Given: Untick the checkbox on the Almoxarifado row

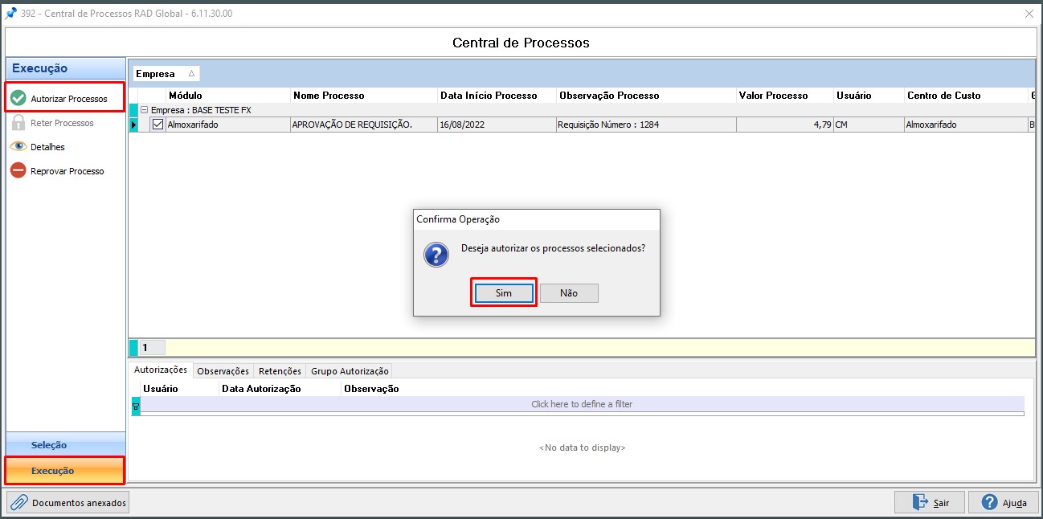Looking at the screenshot, I should coord(157,125).
